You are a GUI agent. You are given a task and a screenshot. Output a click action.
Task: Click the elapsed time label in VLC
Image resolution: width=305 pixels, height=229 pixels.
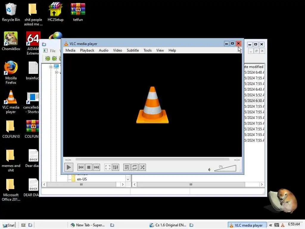click(x=68, y=160)
